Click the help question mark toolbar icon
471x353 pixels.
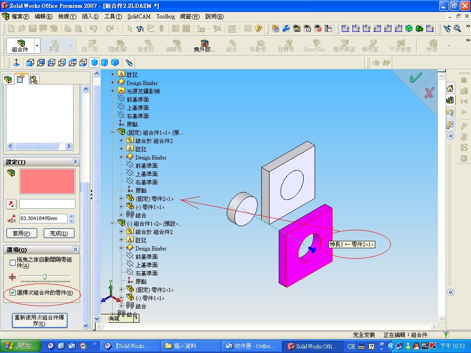(258, 28)
